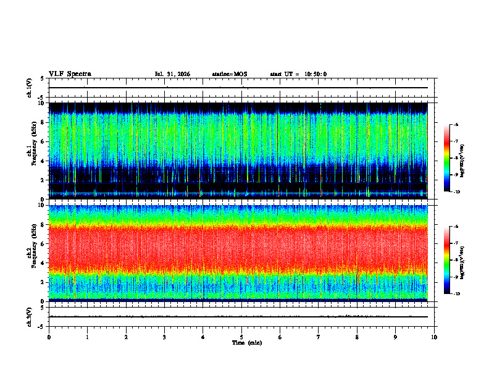489x378 pixels.
Task: Click the ch.1 colorbar log(PSD) axis title
Action: click(462, 161)
